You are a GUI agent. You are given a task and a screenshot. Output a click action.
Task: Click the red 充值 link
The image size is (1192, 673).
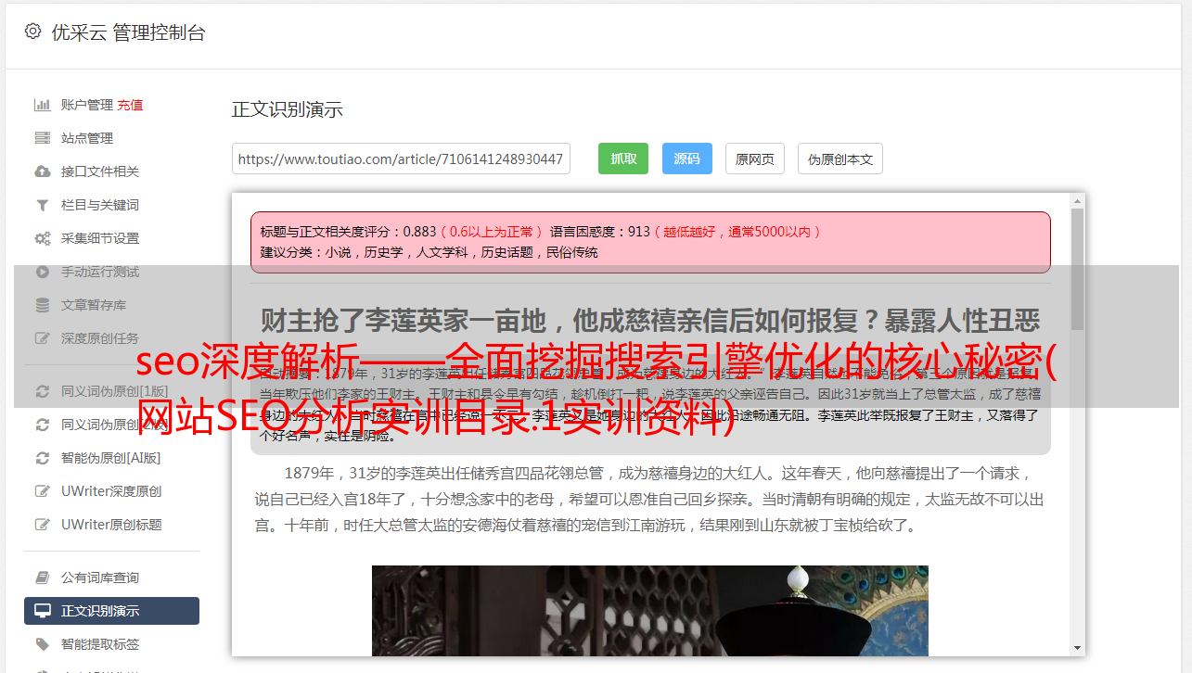pyautogui.click(x=130, y=105)
